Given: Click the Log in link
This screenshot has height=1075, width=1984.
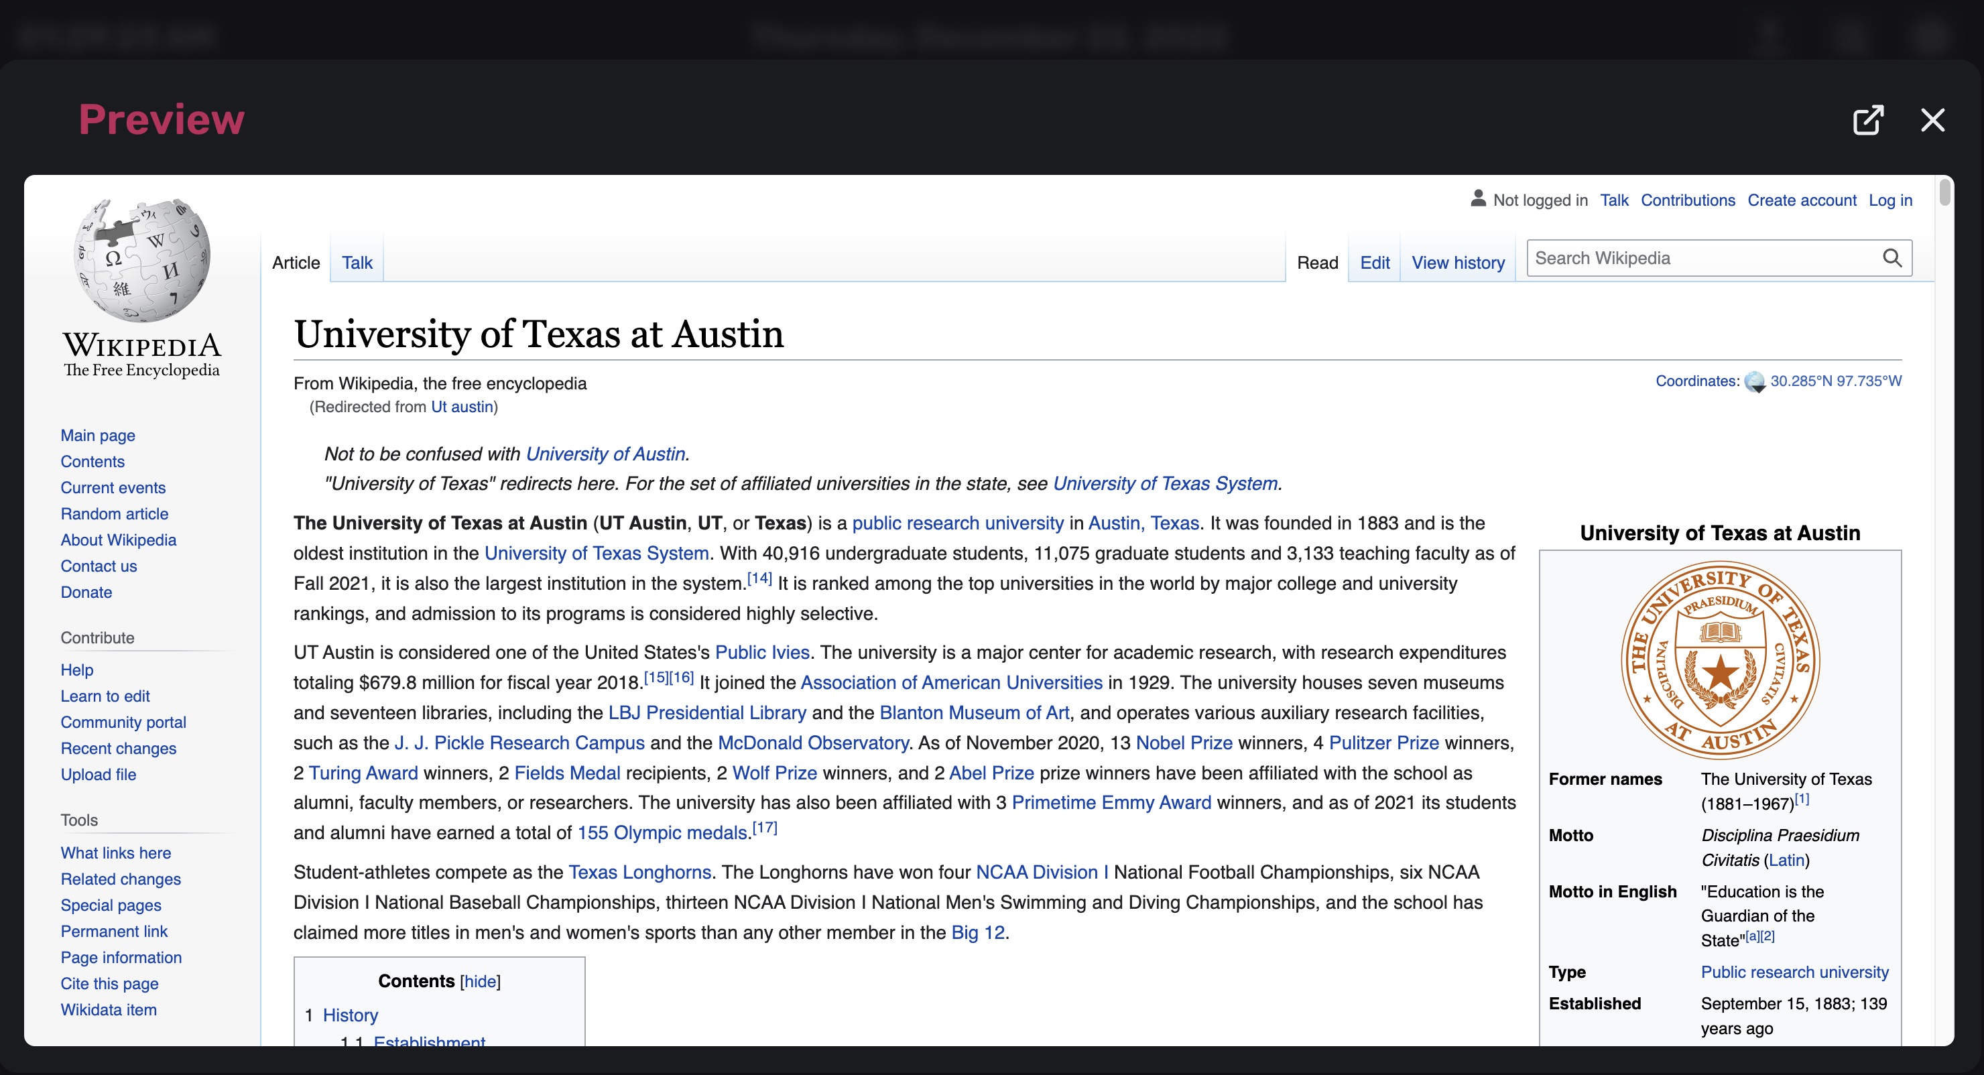Looking at the screenshot, I should (x=1890, y=200).
